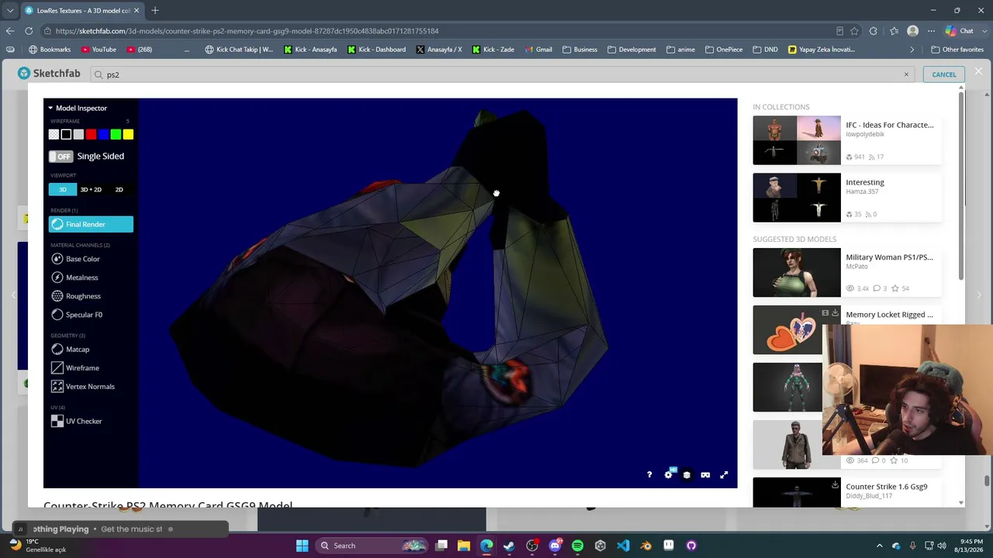
Task: Open the Military Woman model thumbnail
Action: [x=797, y=273]
